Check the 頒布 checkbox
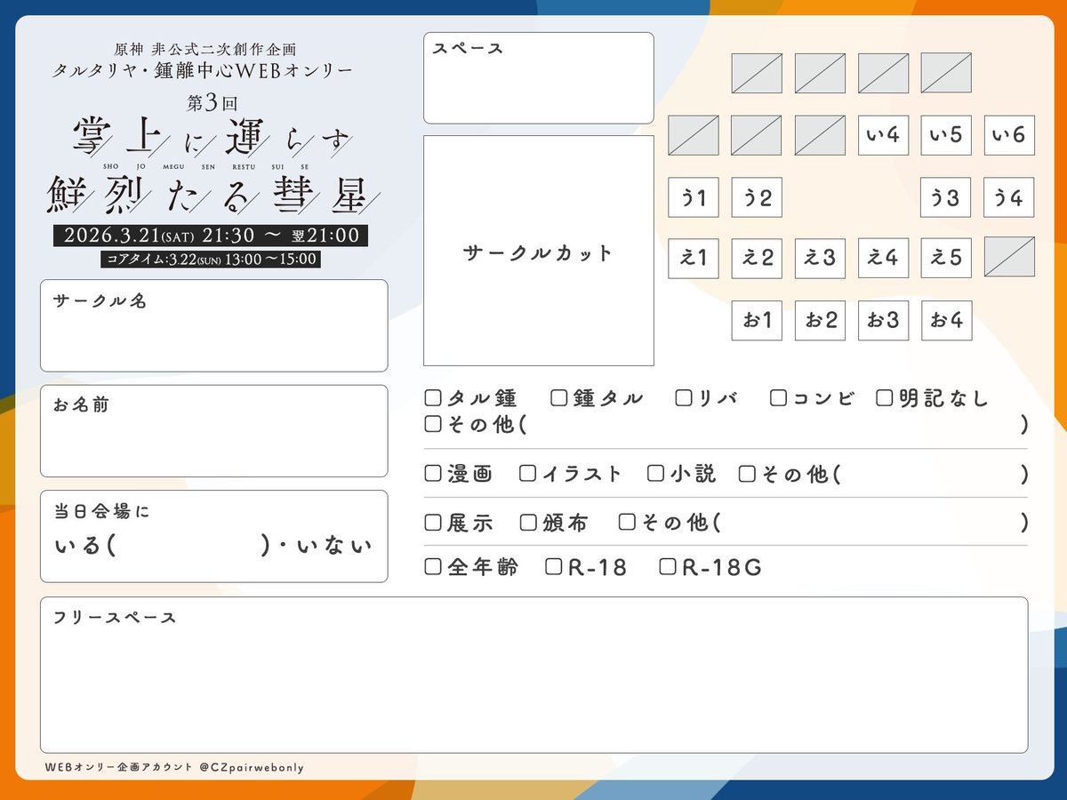The height and width of the screenshot is (800, 1067). pyautogui.click(x=528, y=523)
